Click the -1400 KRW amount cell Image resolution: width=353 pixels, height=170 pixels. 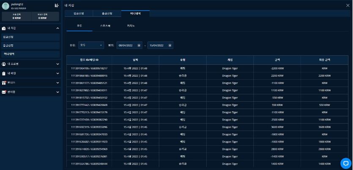277,157
